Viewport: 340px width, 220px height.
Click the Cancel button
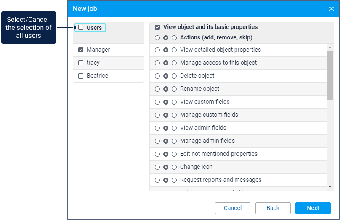(233, 208)
